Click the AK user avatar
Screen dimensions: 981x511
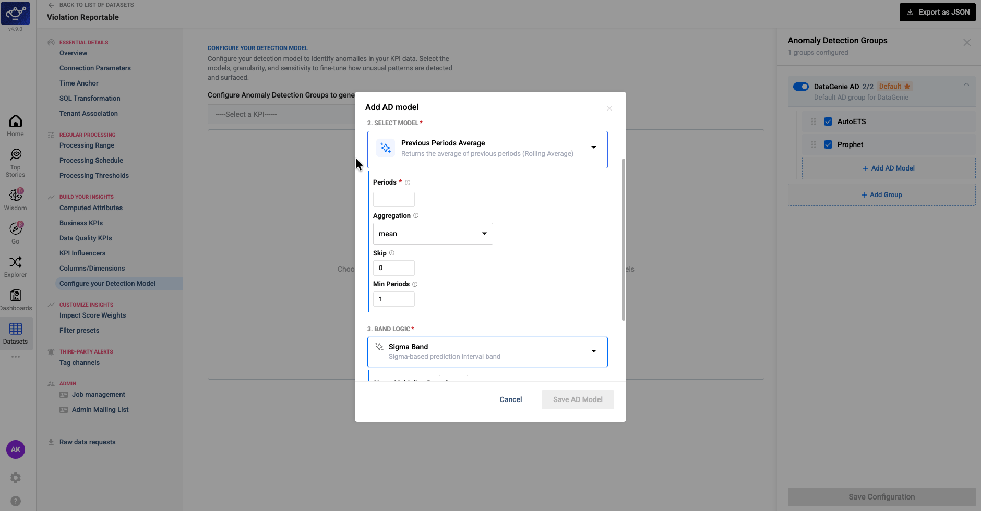tap(16, 449)
